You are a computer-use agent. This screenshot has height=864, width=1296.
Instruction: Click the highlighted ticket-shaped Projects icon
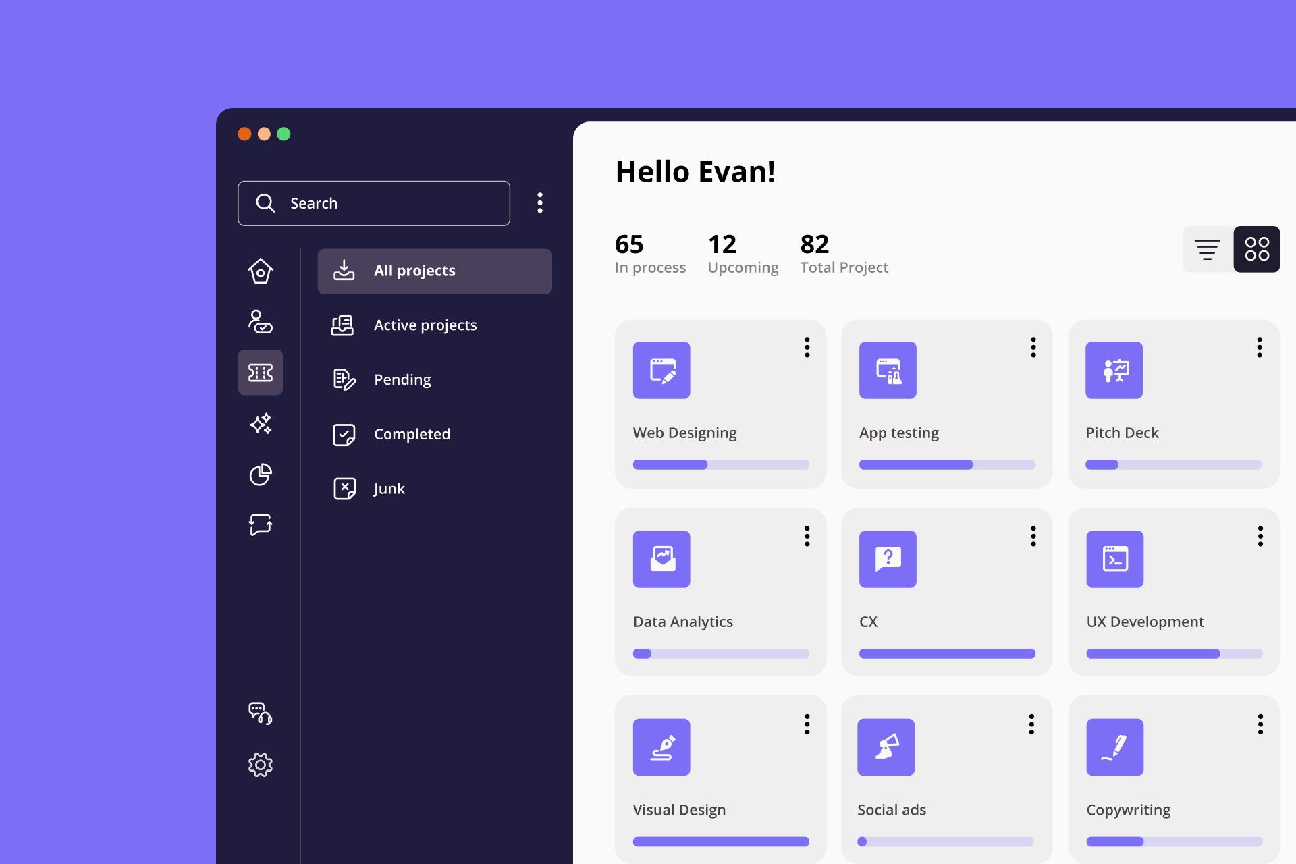[x=261, y=373]
